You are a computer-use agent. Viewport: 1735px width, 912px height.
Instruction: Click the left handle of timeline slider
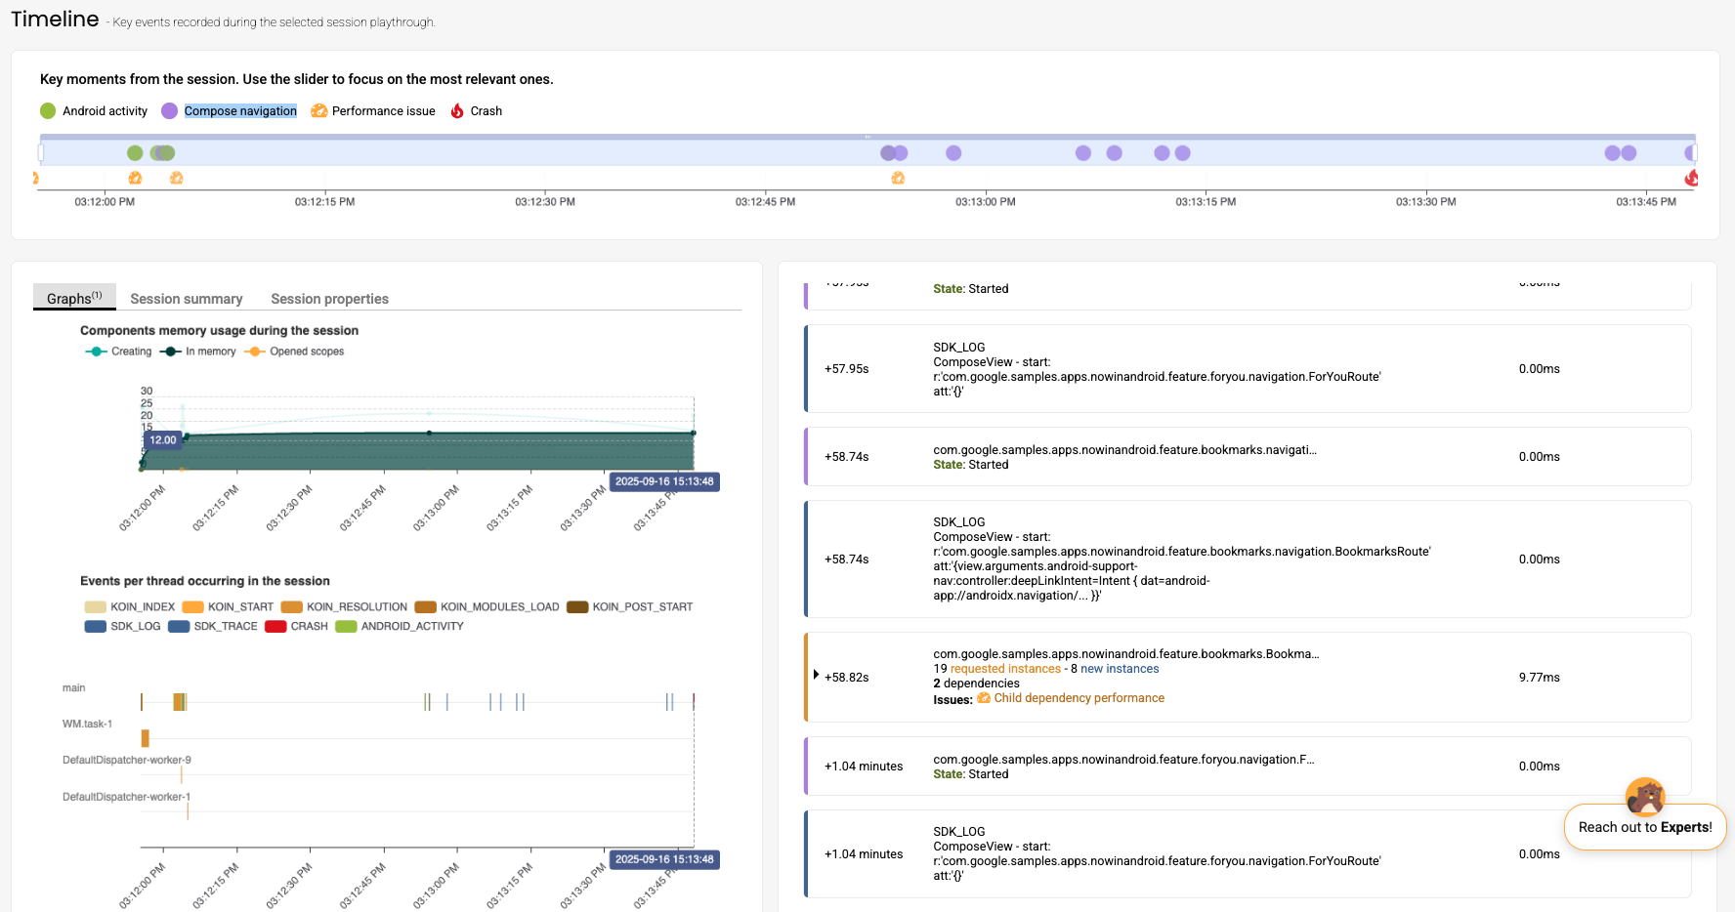pos(41,152)
